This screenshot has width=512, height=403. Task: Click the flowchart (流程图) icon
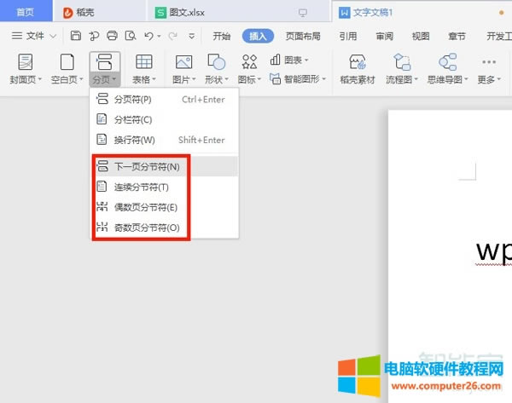[400, 63]
